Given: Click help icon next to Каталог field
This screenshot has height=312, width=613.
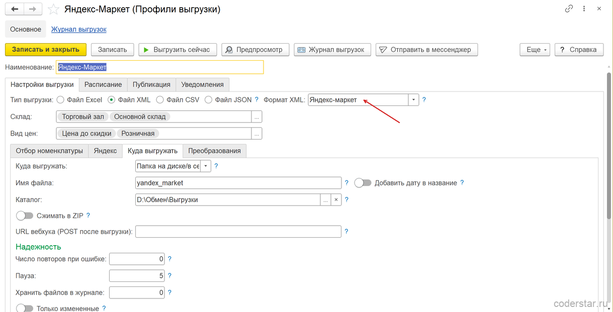Looking at the screenshot, I should (x=346, y=199).
